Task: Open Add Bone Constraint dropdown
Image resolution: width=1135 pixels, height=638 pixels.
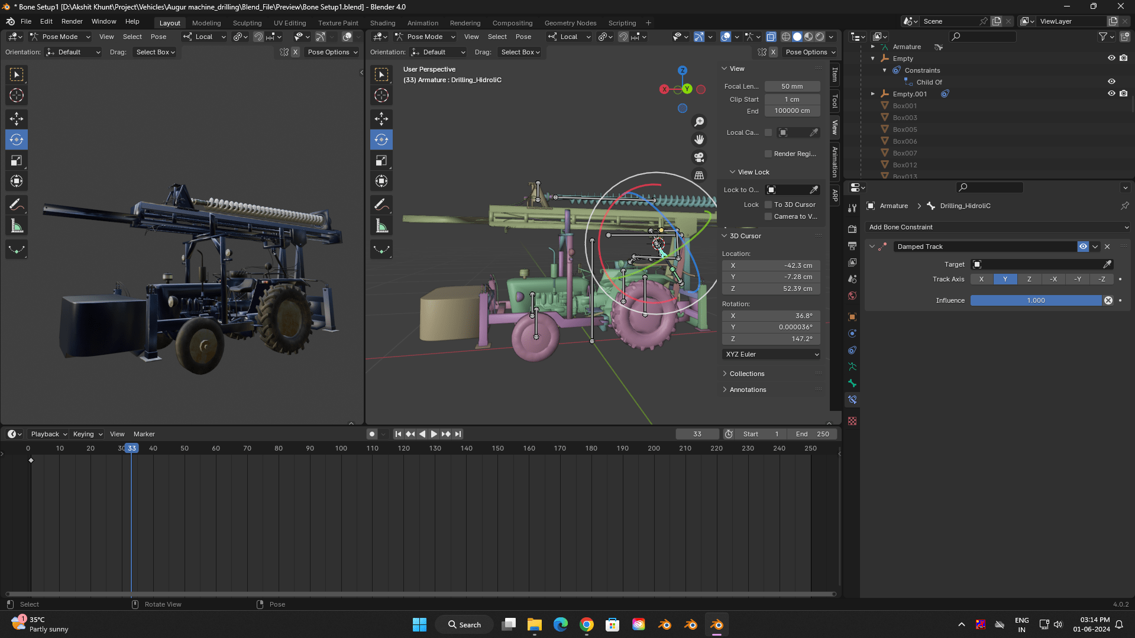Action: click(997, 227)
